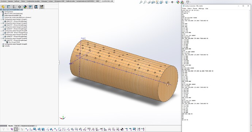The width and height of the screenshot is (252, 132).
Task: Open the Display Style cube dropdown
Action: tap(167, 2)
